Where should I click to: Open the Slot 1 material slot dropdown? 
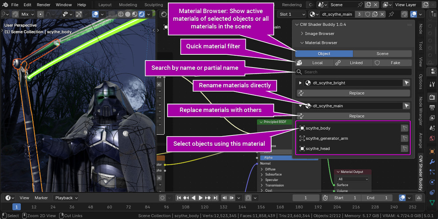click(x=292, y=14)
